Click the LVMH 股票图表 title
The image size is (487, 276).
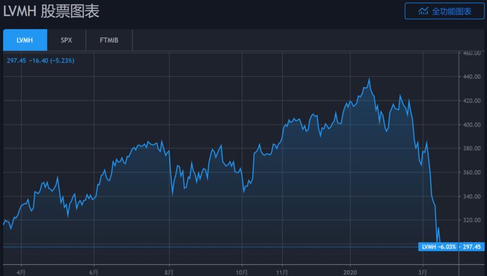(x=51, y=12)
